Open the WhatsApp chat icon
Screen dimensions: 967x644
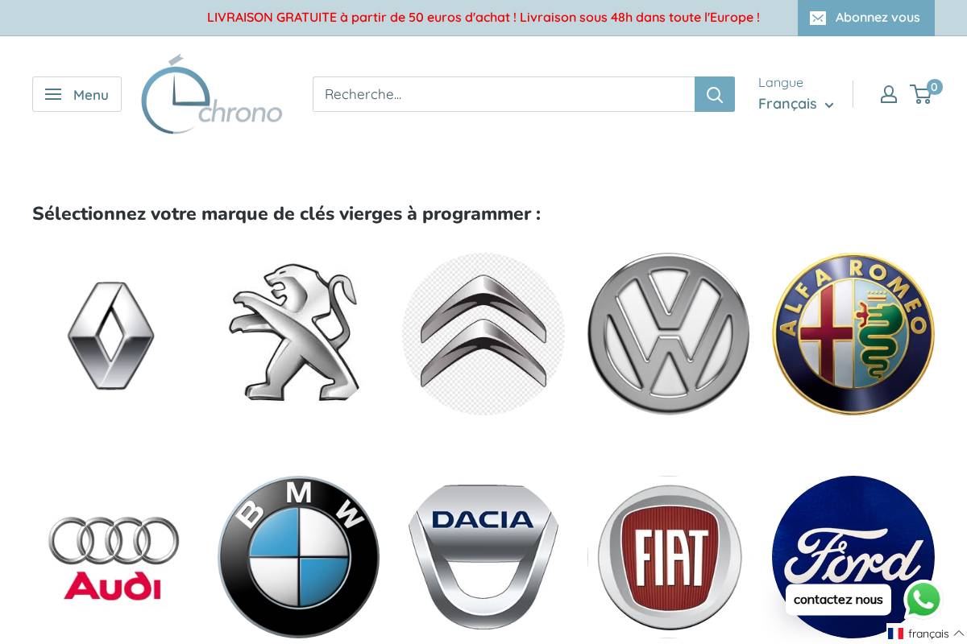[x=923, y=600]
